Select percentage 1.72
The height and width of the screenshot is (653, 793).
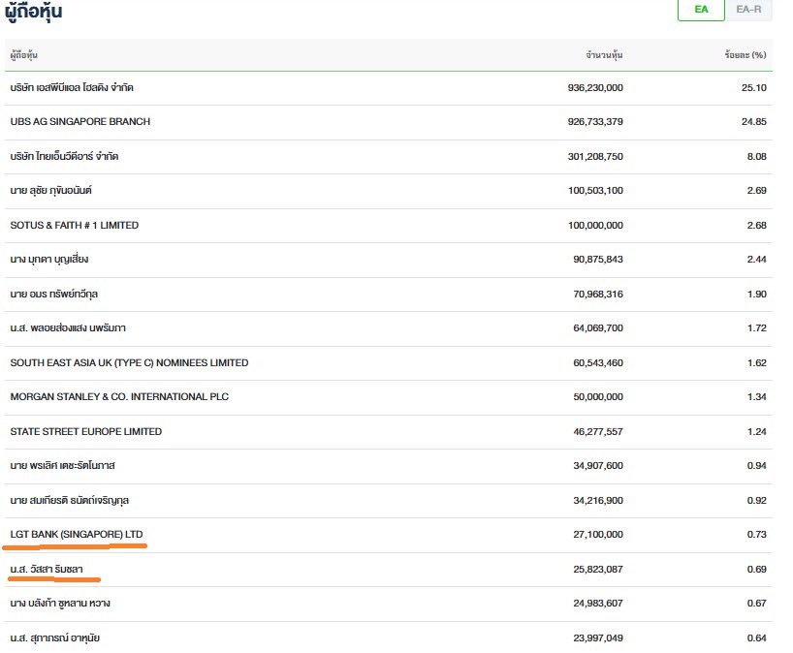pyautogui.click(x=756, y=328)
